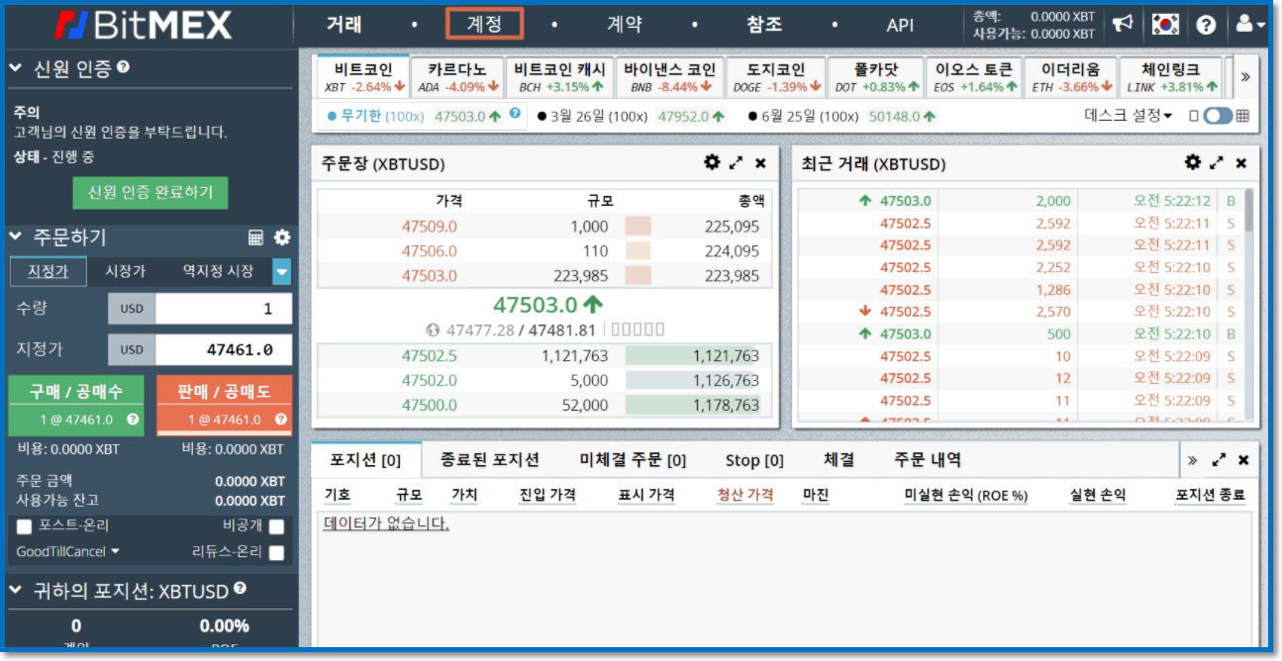Click the 신원 인증 완료하기 button
Image resolution: width=1282 pixels, height=661 pixels.
point(150,193)
